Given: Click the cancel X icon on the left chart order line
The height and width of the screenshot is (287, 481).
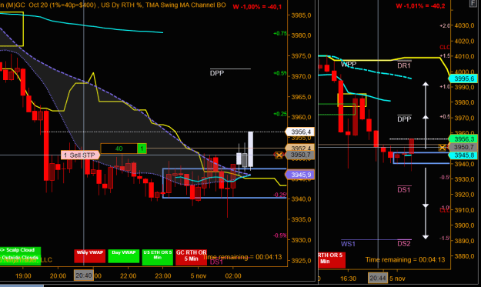Looking at the screenshot, I should pyautogui.click(x=279, y=155).
